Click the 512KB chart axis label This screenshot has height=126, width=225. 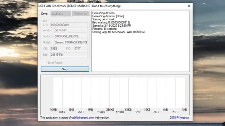tap(101, 112)
